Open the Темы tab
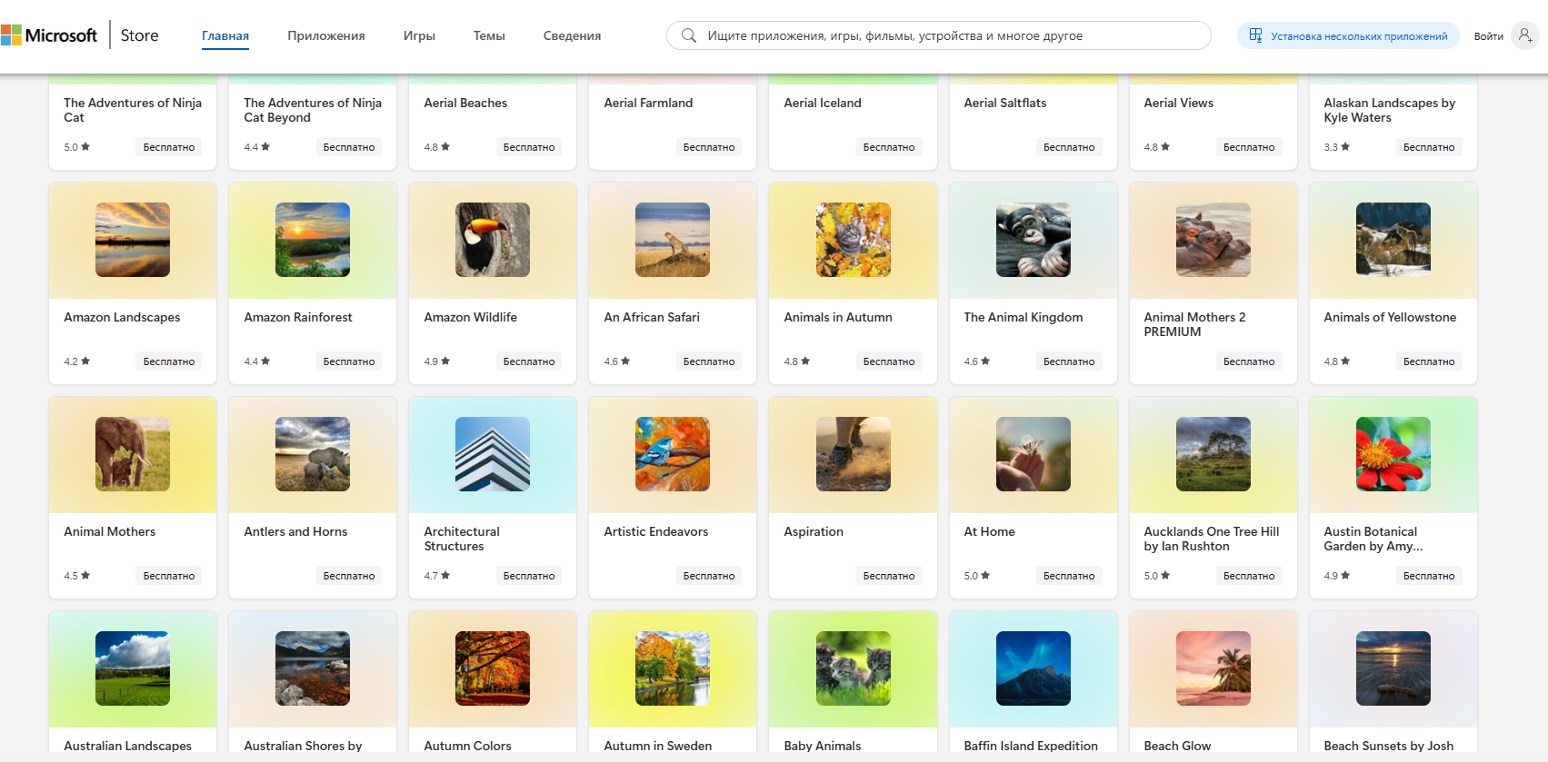 click(x=489, y=36)
